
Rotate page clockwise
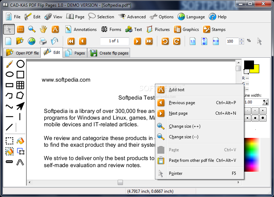click(177, 41)
